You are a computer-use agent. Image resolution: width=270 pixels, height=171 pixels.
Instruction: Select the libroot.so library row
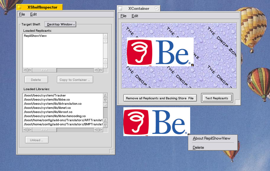(x=63, y=112)
